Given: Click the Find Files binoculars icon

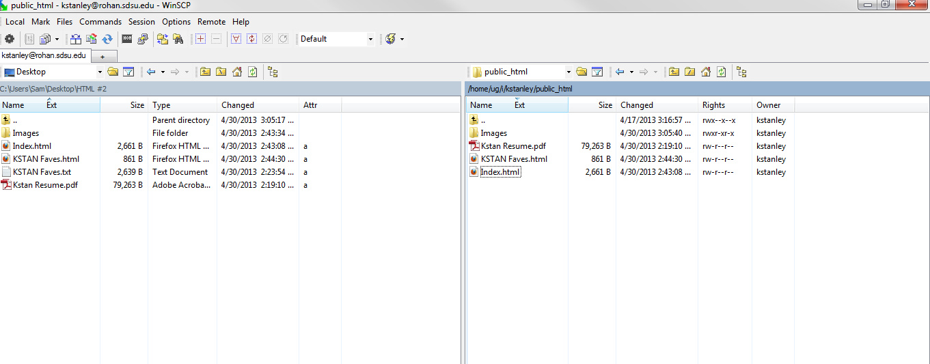Looking at the screenshot, I should pos(178,39).
